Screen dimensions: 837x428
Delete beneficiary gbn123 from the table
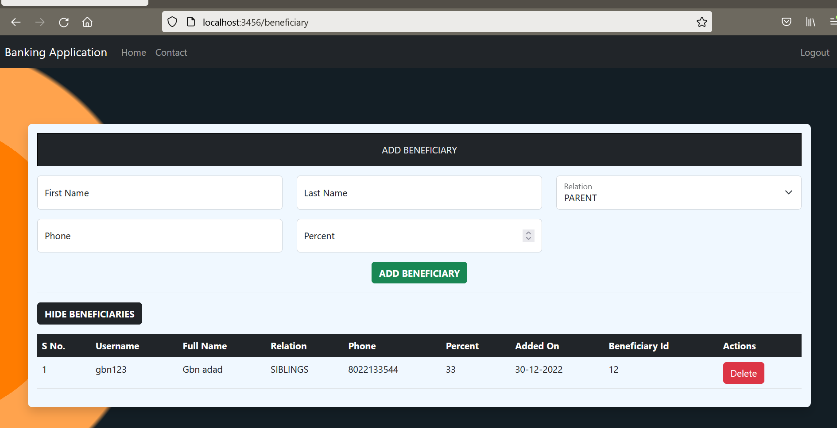click(743, 373)
